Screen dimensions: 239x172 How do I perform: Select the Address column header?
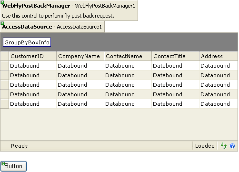(219, 56)
